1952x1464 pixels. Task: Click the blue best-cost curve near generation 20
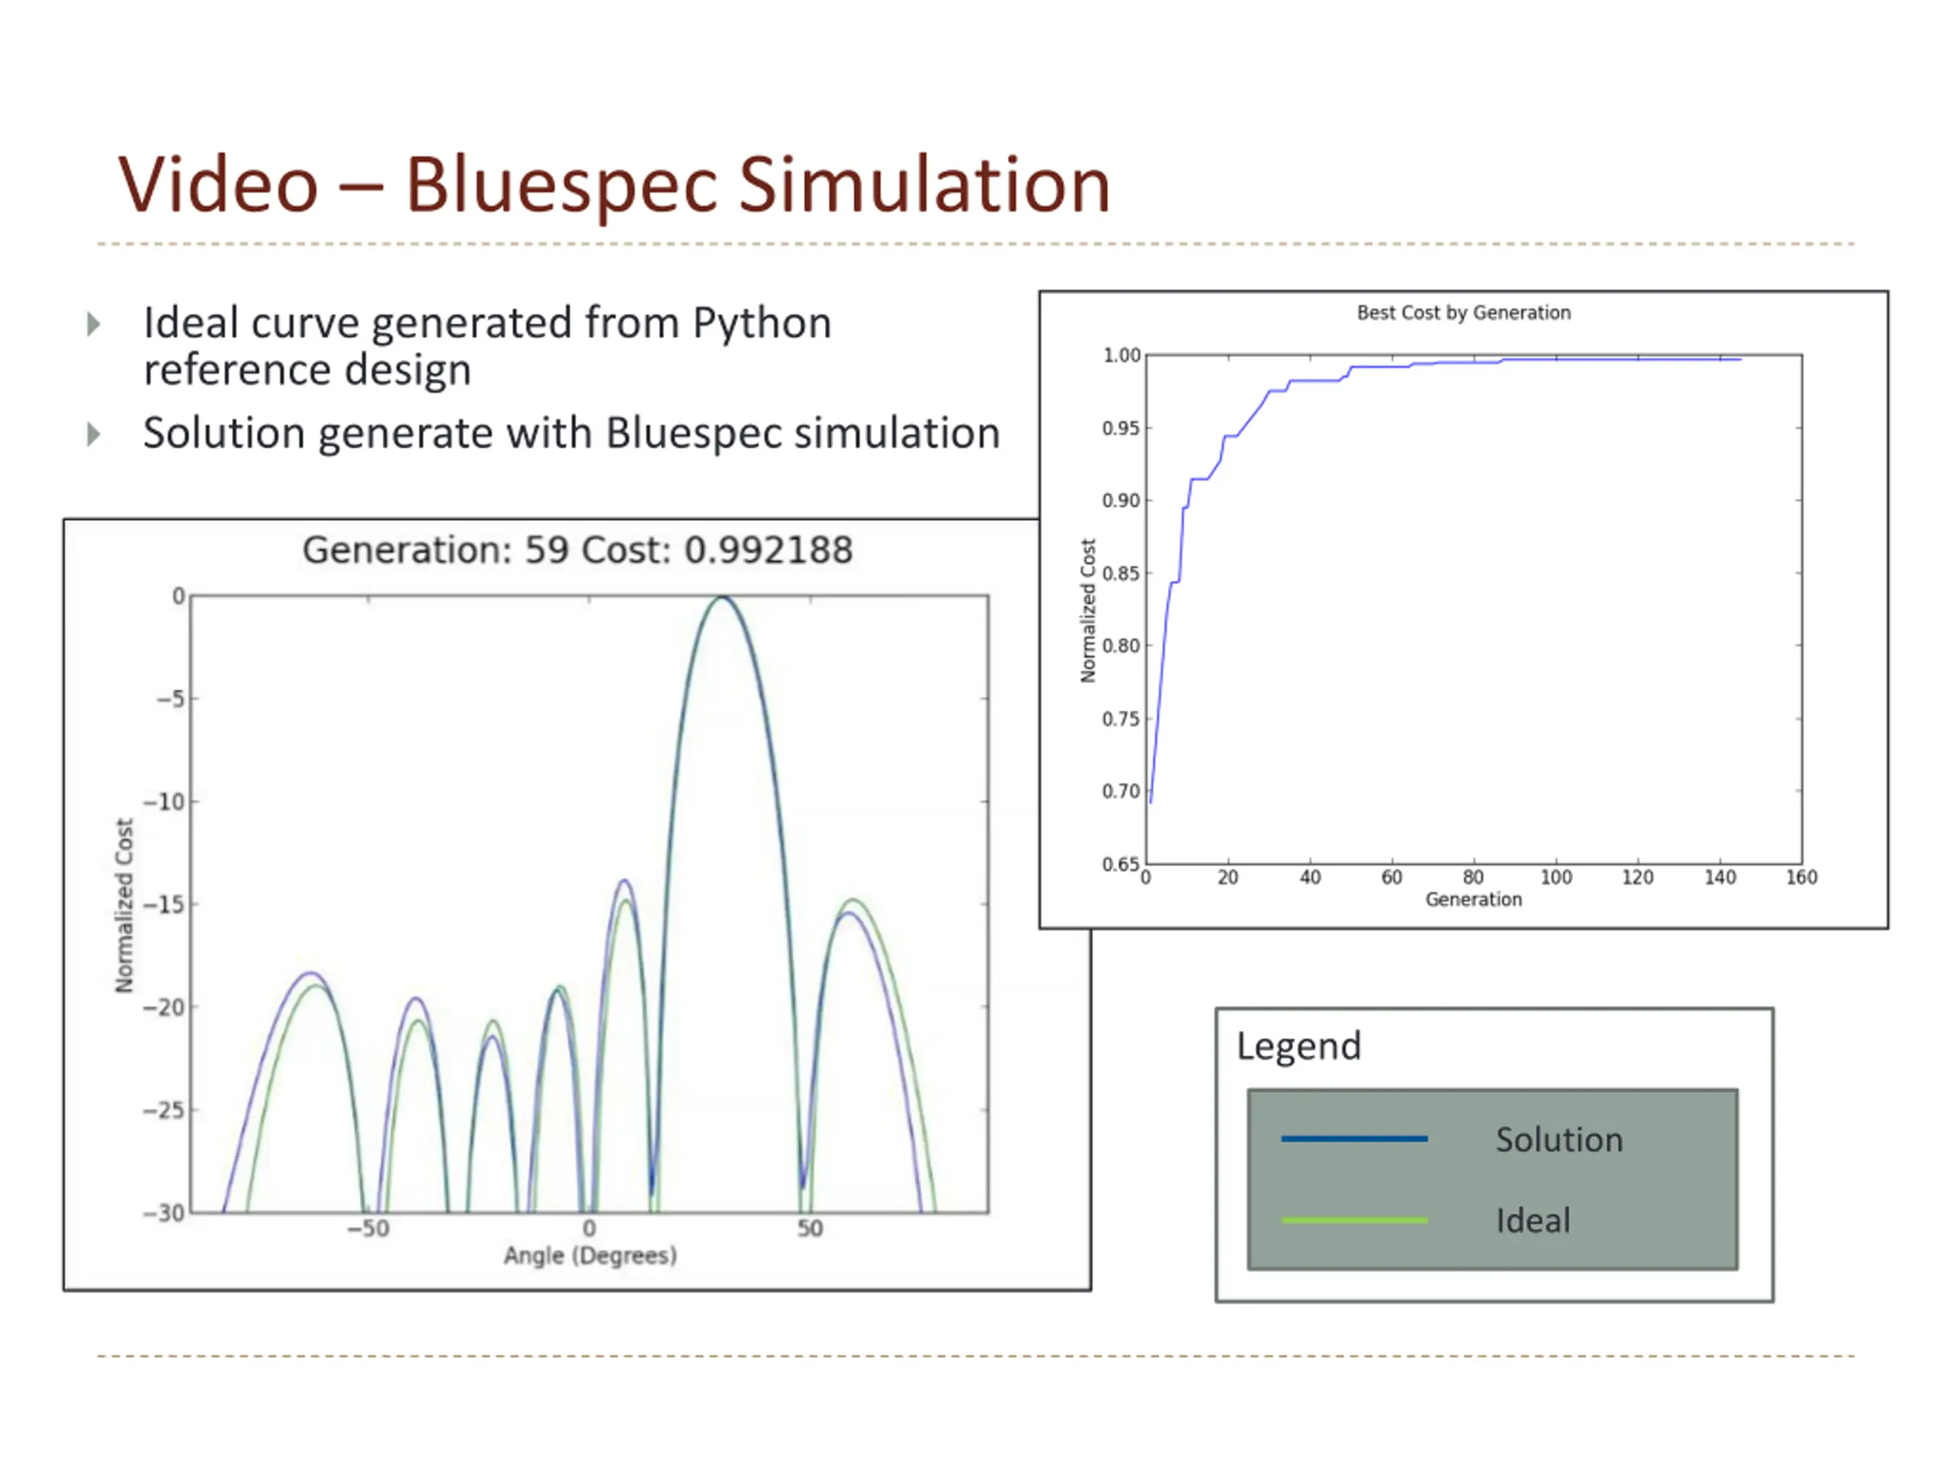[x=1228, y=437]
